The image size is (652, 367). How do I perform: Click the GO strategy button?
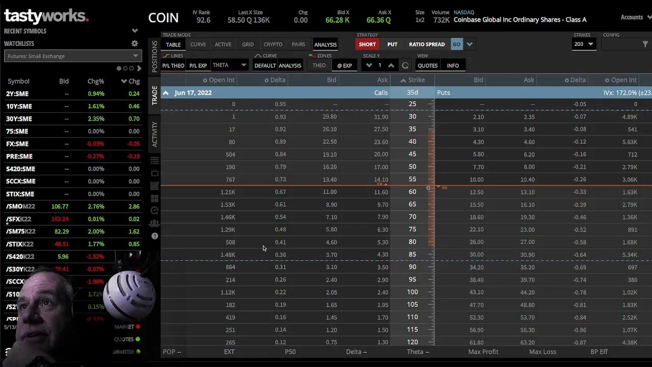click(456, 44)
